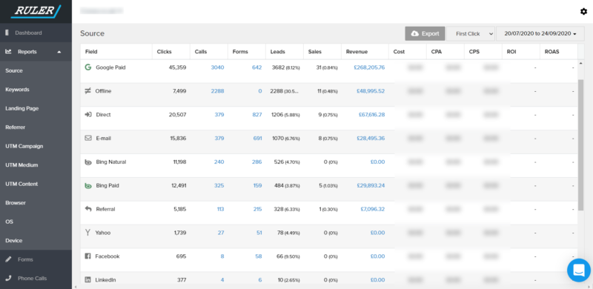
Task: Click the Reports chart icon
Action: [8, 51]
